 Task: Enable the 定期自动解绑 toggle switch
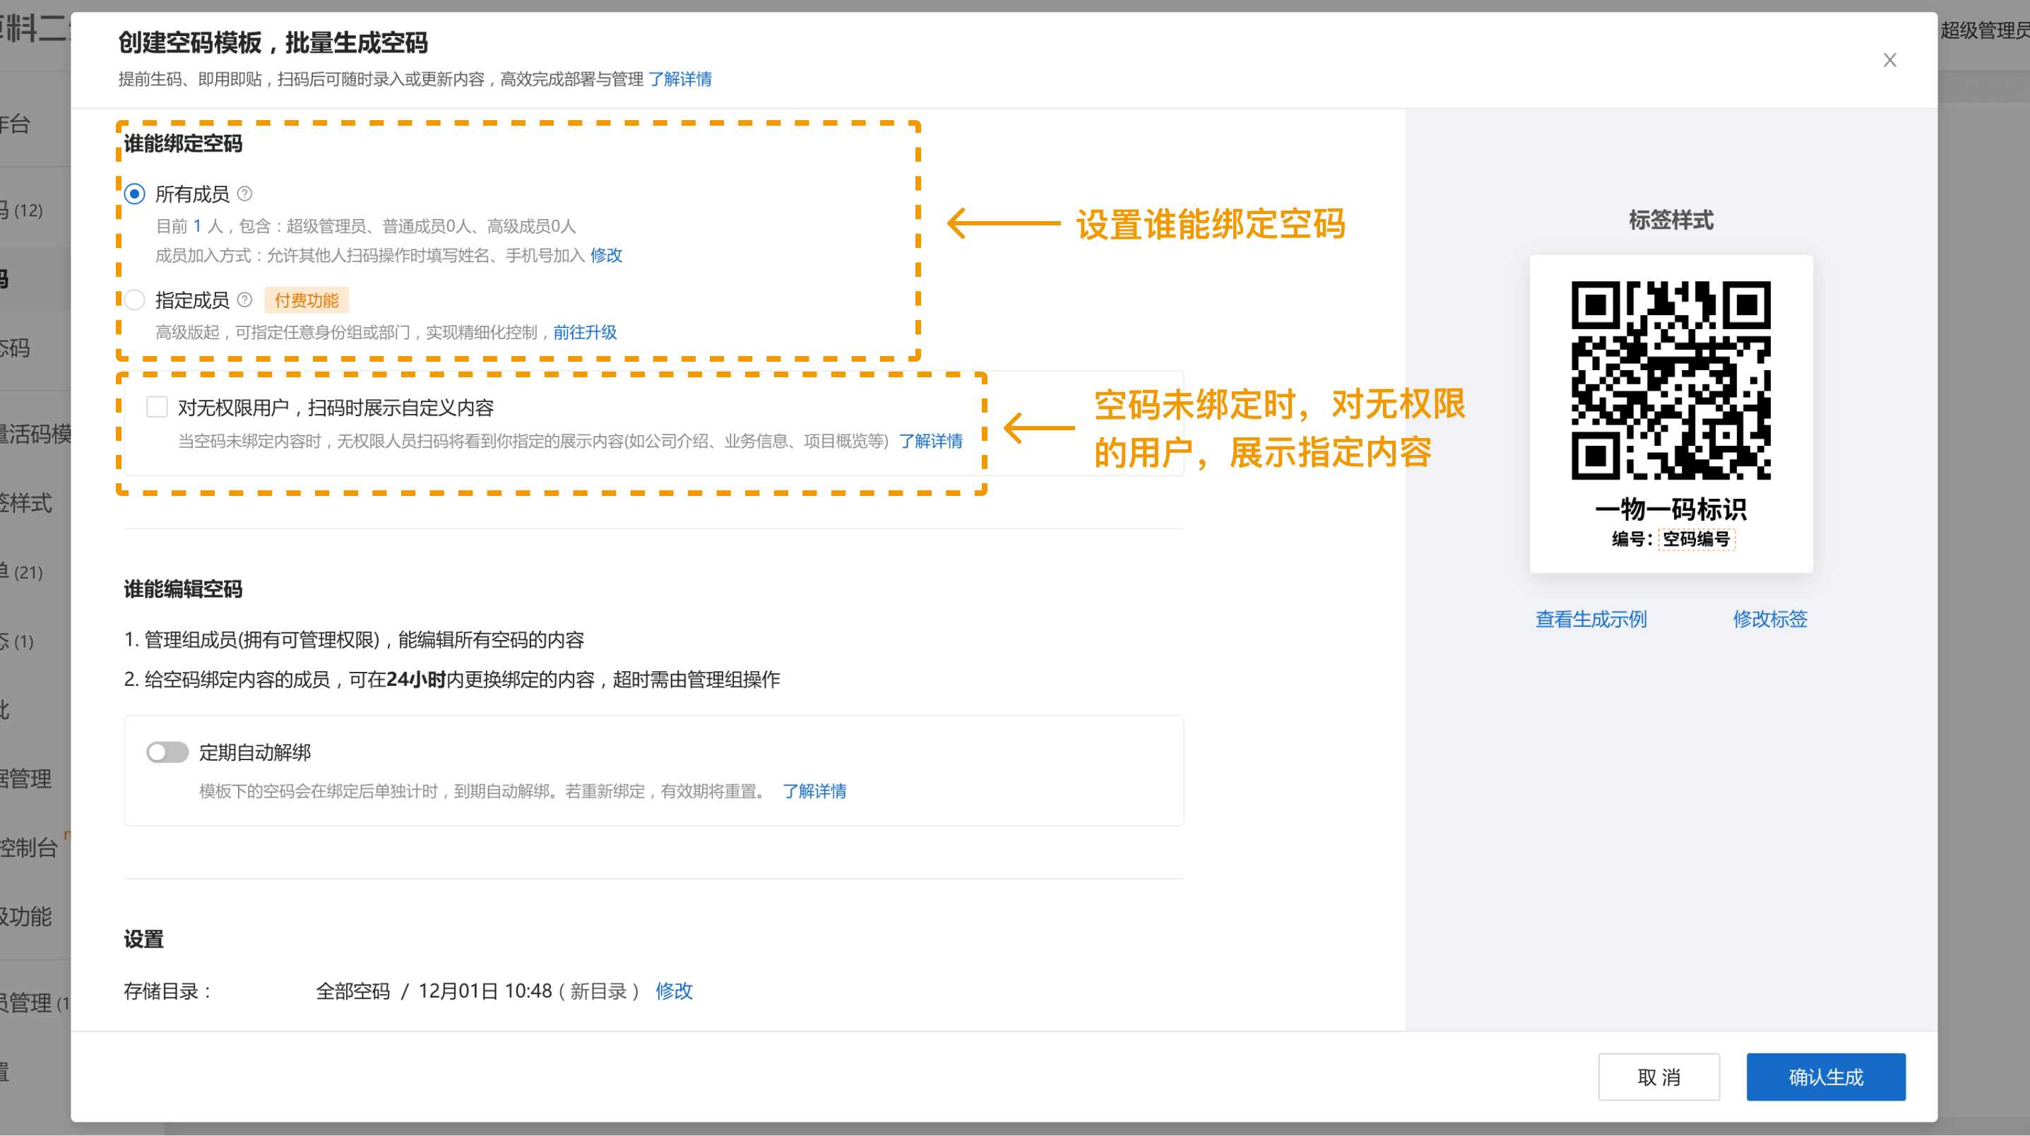coord(167,752)
